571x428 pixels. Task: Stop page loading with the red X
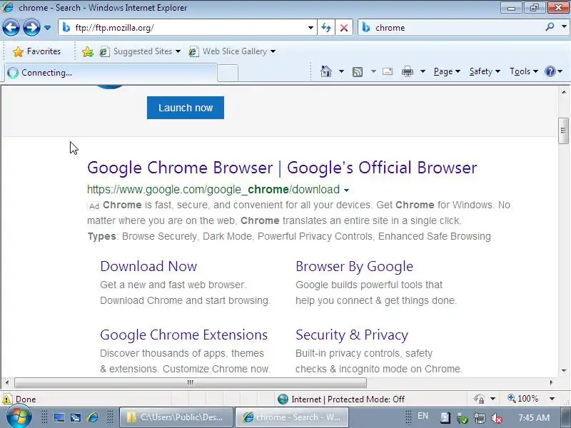point(344,28)
